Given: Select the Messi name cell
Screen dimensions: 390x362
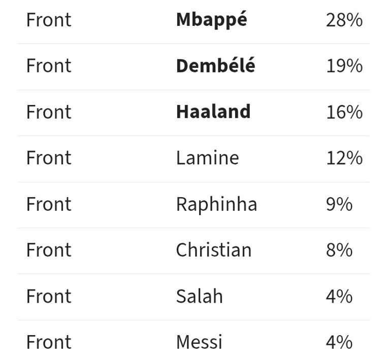Looking at the screenshot, I should click(199, 342).
